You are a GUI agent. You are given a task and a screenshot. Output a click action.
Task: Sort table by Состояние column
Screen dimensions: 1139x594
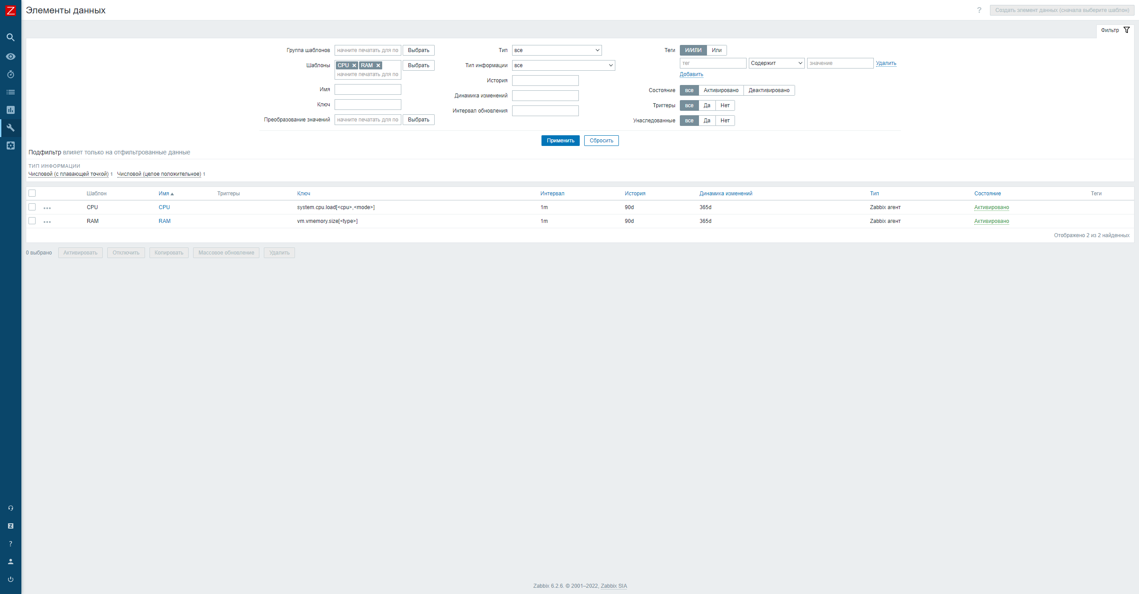pyautogui.click(x=987, y=194)
